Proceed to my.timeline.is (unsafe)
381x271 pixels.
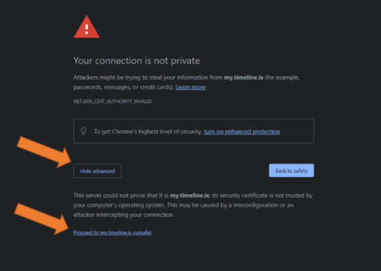(112, 233)
